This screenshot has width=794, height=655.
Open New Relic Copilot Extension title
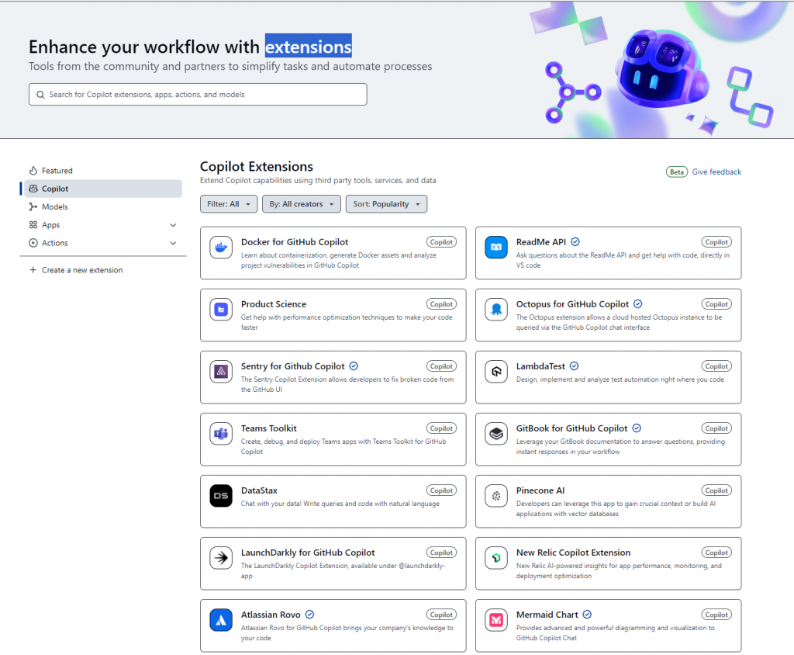click(x=573, y=553)
